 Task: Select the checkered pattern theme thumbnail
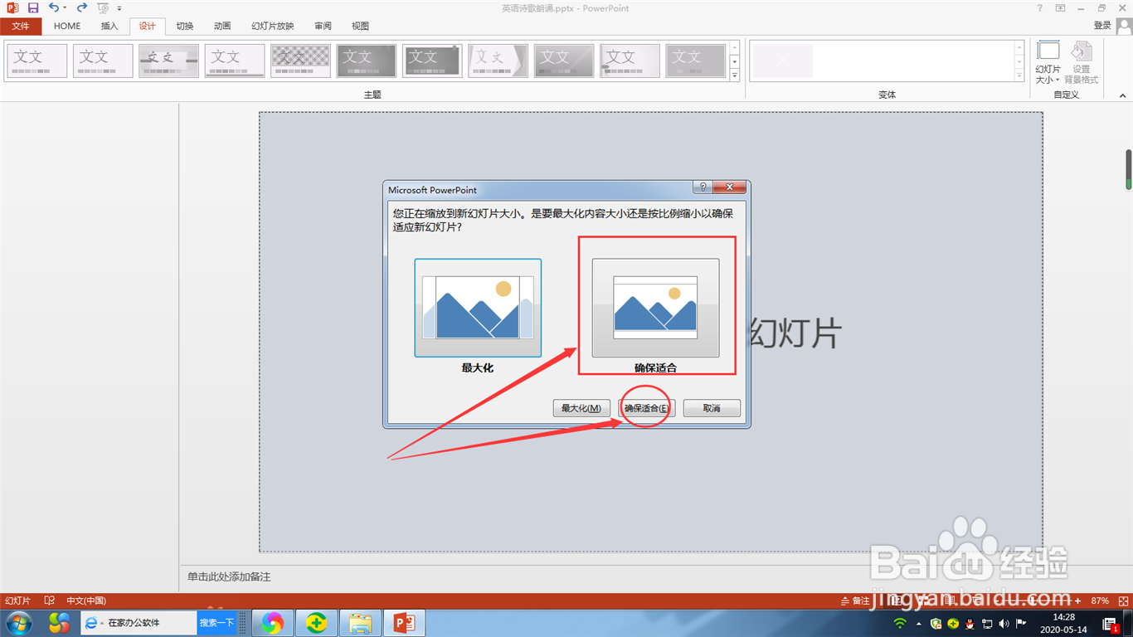(300, 61)
